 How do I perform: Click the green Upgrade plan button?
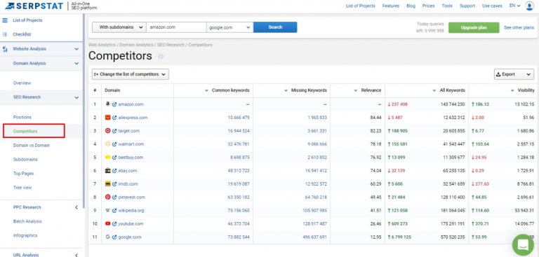[474, 27]
